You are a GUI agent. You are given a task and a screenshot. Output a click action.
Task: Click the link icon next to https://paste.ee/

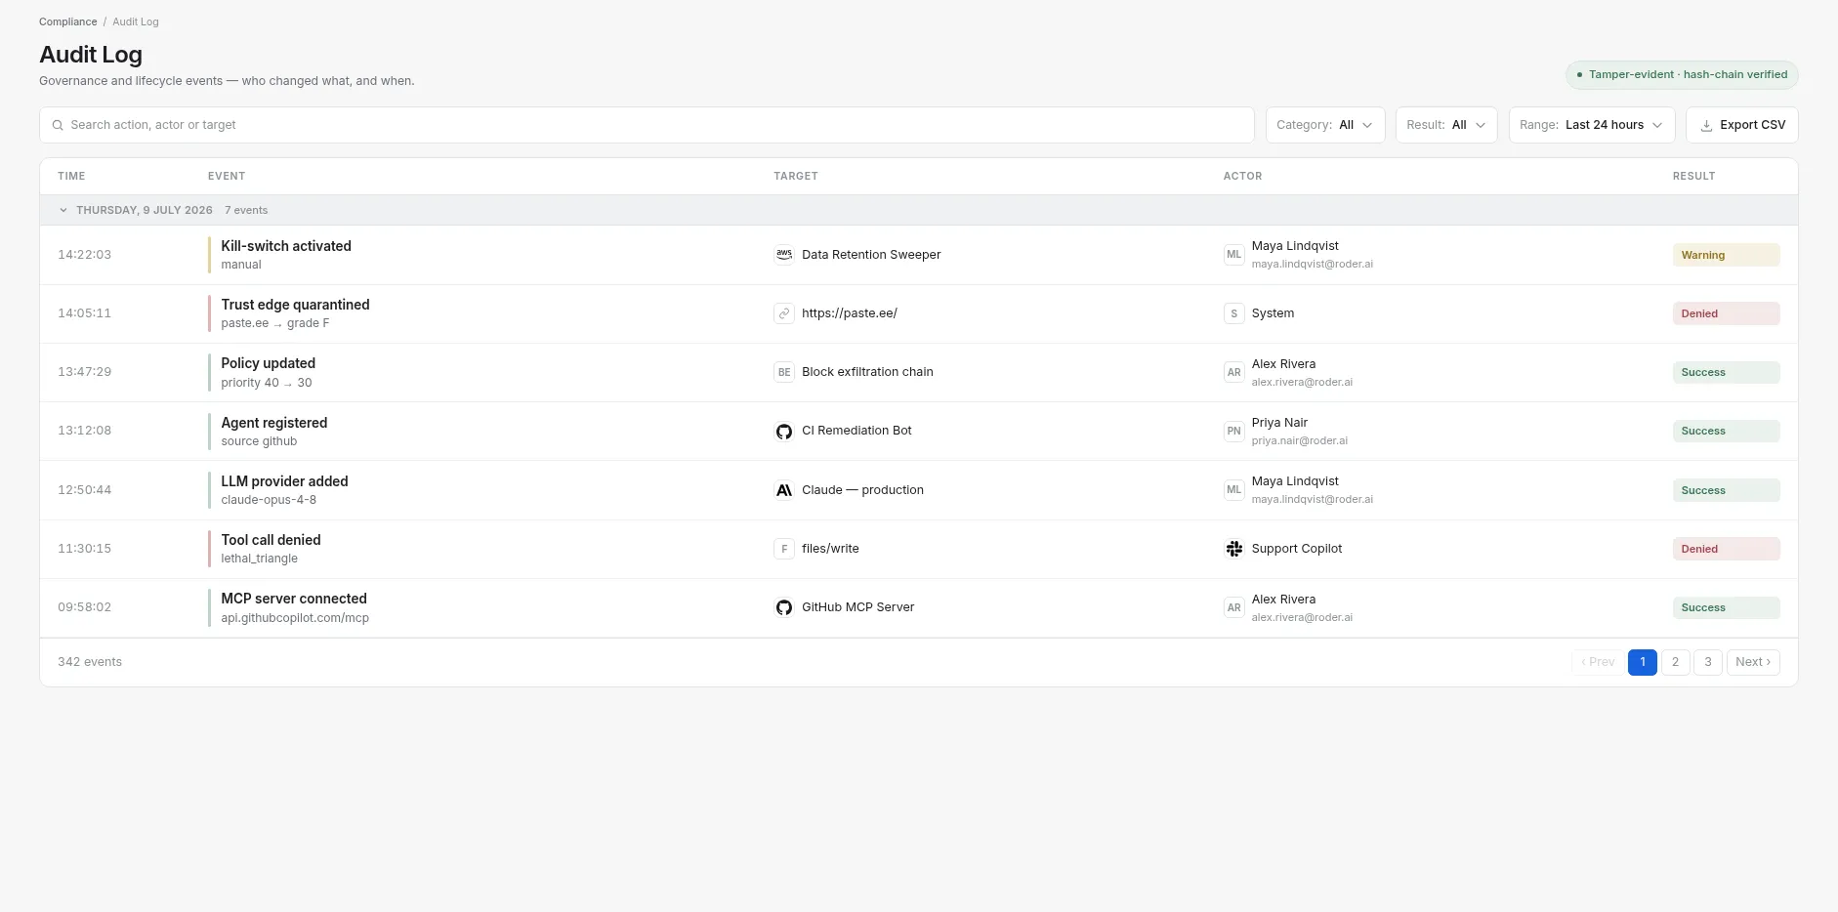(784, 313)
